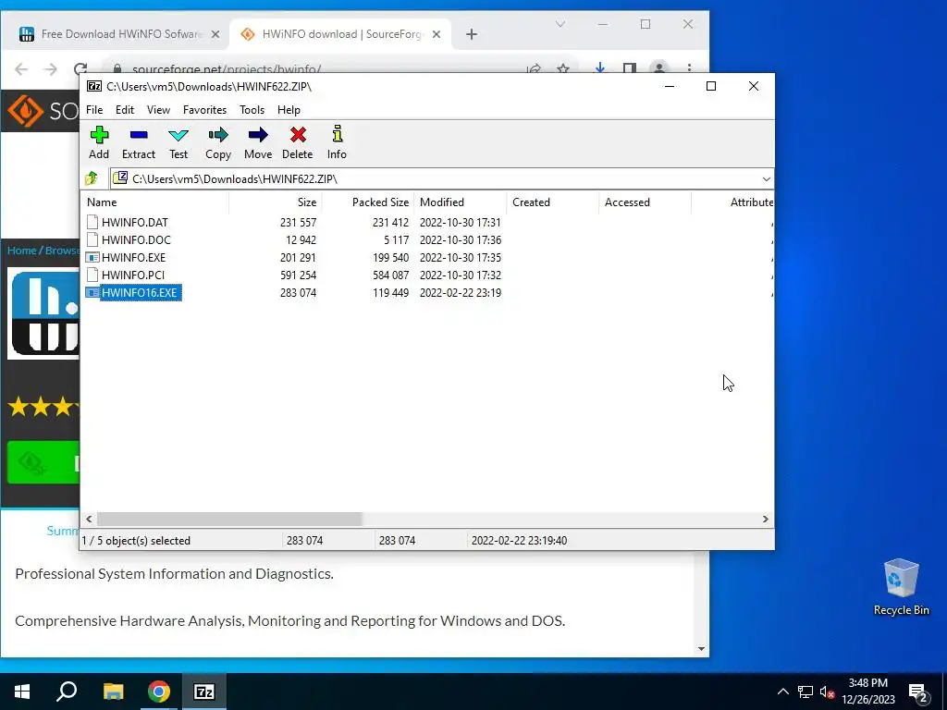Sort by Created column header
The height and width of the screenshot is (710, 947).
(x=553, y=202)
